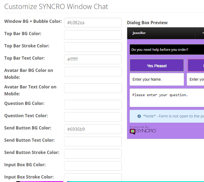
Task: Click the SYNCRO logo icon in preview
Action: (x=132, y=131)
